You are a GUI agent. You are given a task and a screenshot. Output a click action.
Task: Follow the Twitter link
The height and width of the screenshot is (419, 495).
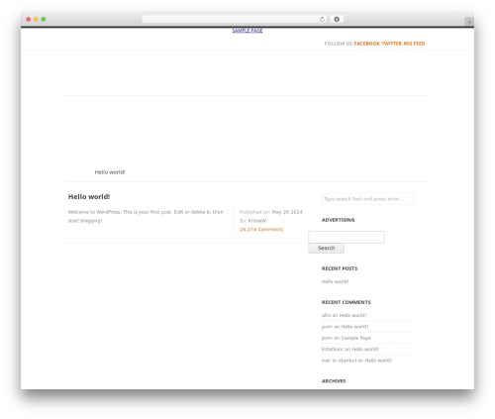pos(391,44)
